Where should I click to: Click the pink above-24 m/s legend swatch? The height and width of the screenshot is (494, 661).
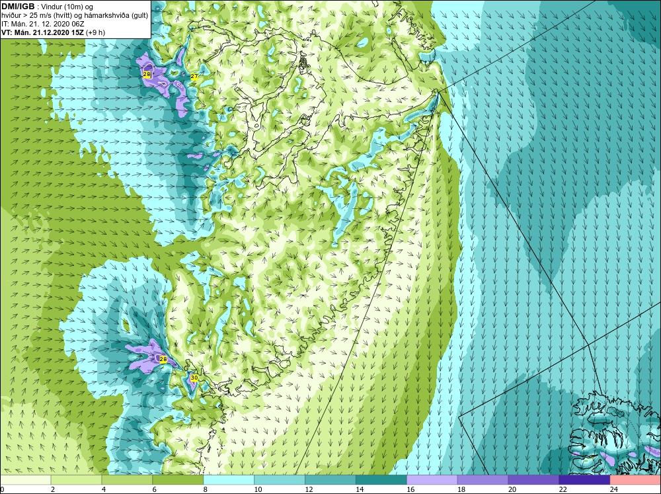(x=635, y=480)
